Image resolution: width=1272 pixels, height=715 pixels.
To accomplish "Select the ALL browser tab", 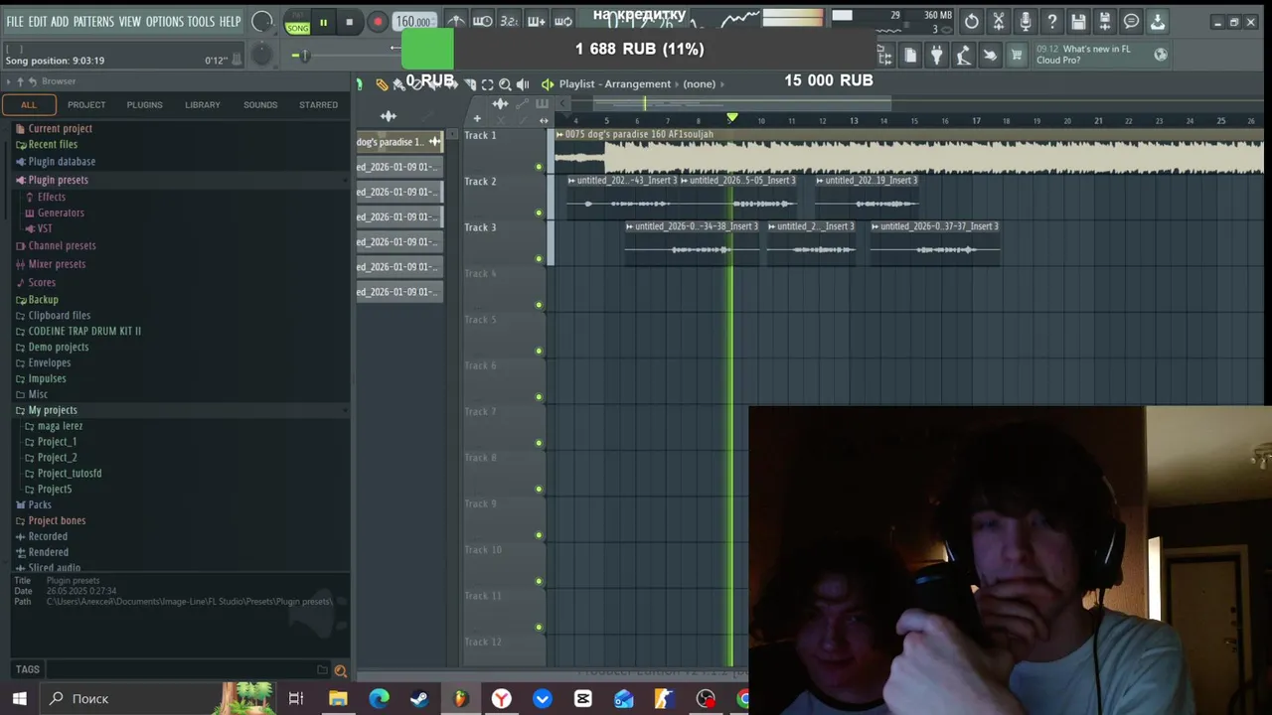I will point(29,104).
